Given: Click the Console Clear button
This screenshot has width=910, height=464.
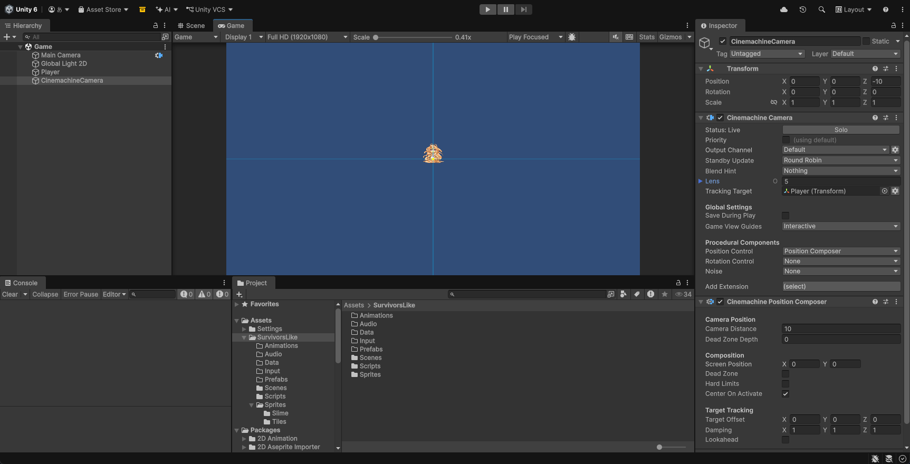Looking at the screenshot, I should coord(10,294).
